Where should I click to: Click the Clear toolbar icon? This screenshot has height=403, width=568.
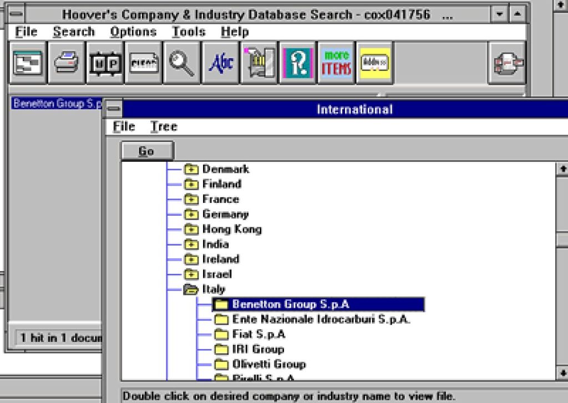coord(144,63)
